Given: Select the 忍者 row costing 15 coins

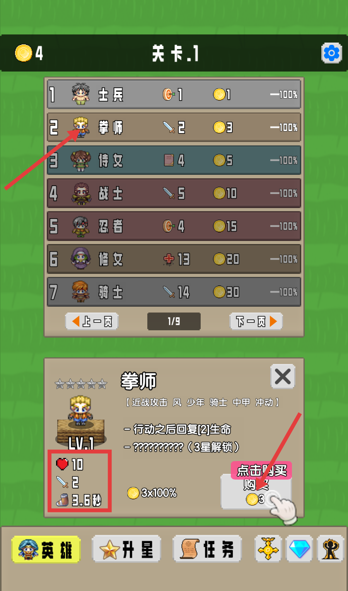Looking at the screenshot, I should (174, 226).
